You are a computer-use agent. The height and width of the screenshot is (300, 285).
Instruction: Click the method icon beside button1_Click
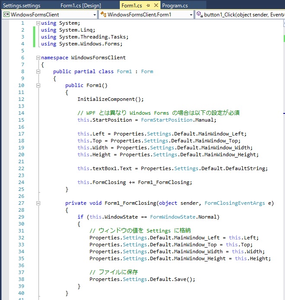[x=200, y=15]
